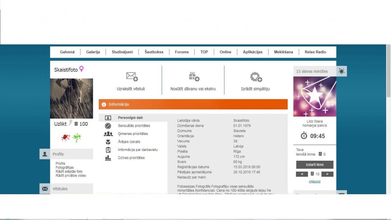Image resolution: width=391 pixels, height=220 pixels.
Task: Click the green splat badge icon
Action: [x=77, y=138]
